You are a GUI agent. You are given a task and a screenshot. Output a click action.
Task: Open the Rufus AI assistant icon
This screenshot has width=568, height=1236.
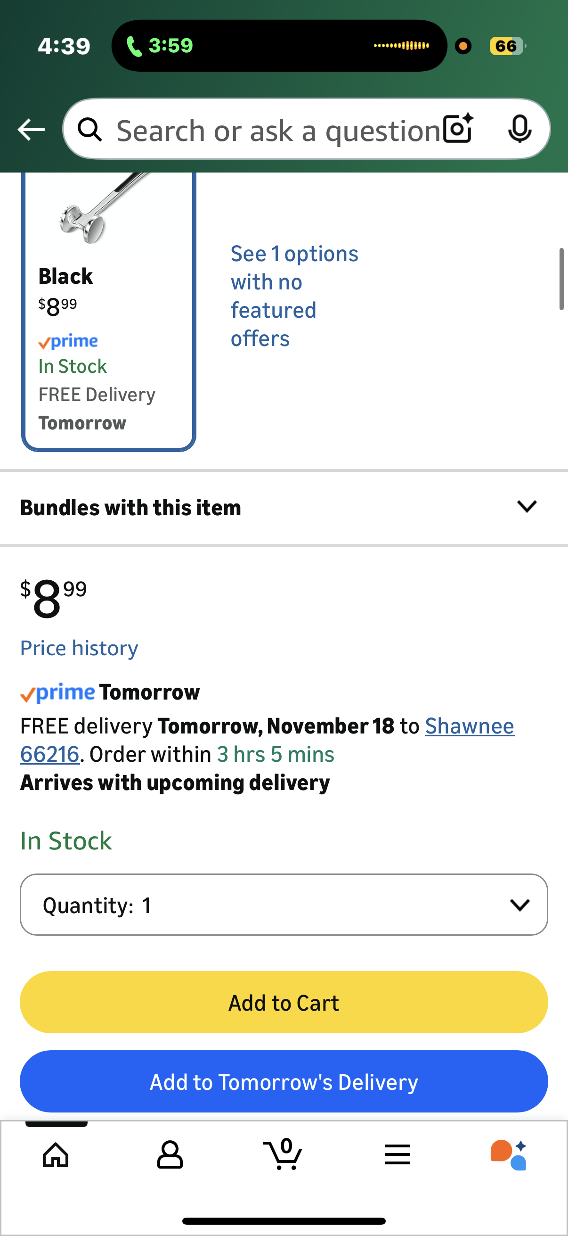click(509, 1154)
